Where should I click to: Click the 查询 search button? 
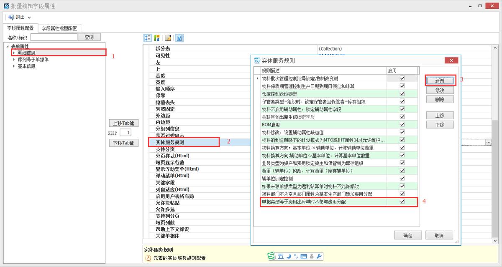tap(90, 37)
